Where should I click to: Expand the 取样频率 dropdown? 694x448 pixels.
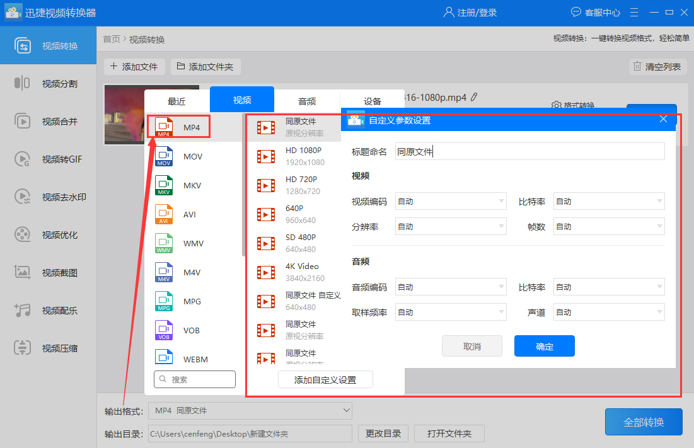tap(451, 313)
